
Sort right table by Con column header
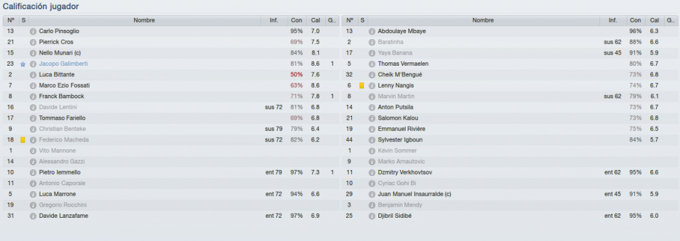(x=636, y=21)
